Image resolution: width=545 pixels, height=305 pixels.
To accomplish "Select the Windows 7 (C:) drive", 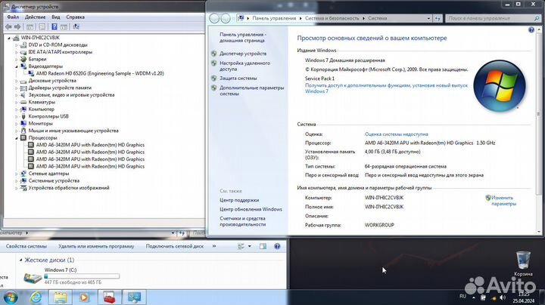I will tap(71, 277).
